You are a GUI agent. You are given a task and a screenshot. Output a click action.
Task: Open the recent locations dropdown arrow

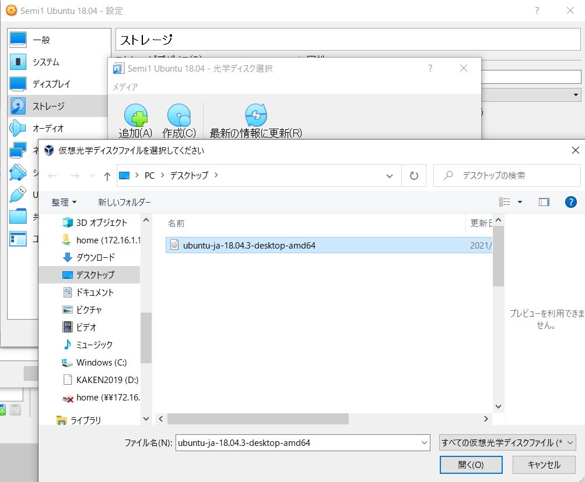point(92,176)
